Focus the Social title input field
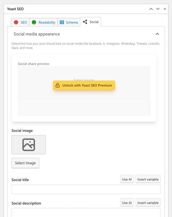This screenshot has width=172, height=217. click(86, 189)
